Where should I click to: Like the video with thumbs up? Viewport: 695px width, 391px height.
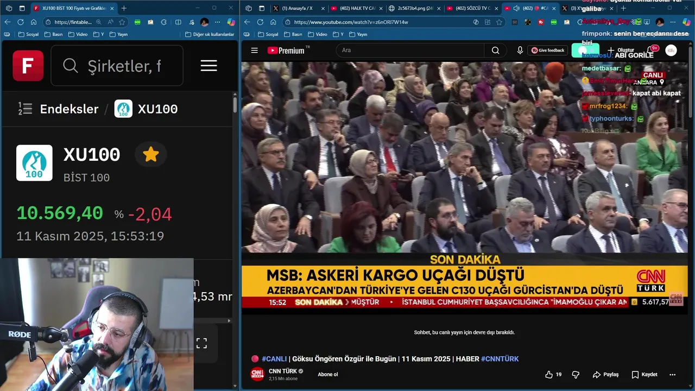(553, 374)
